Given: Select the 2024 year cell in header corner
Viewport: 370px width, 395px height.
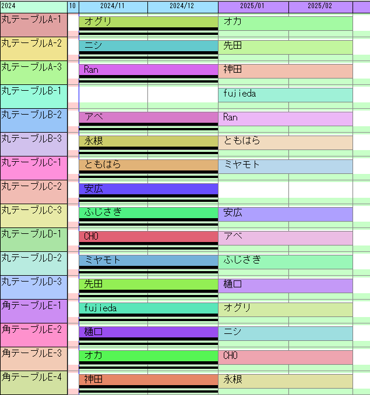Looking at the screenshot, I should pos(33,6).
